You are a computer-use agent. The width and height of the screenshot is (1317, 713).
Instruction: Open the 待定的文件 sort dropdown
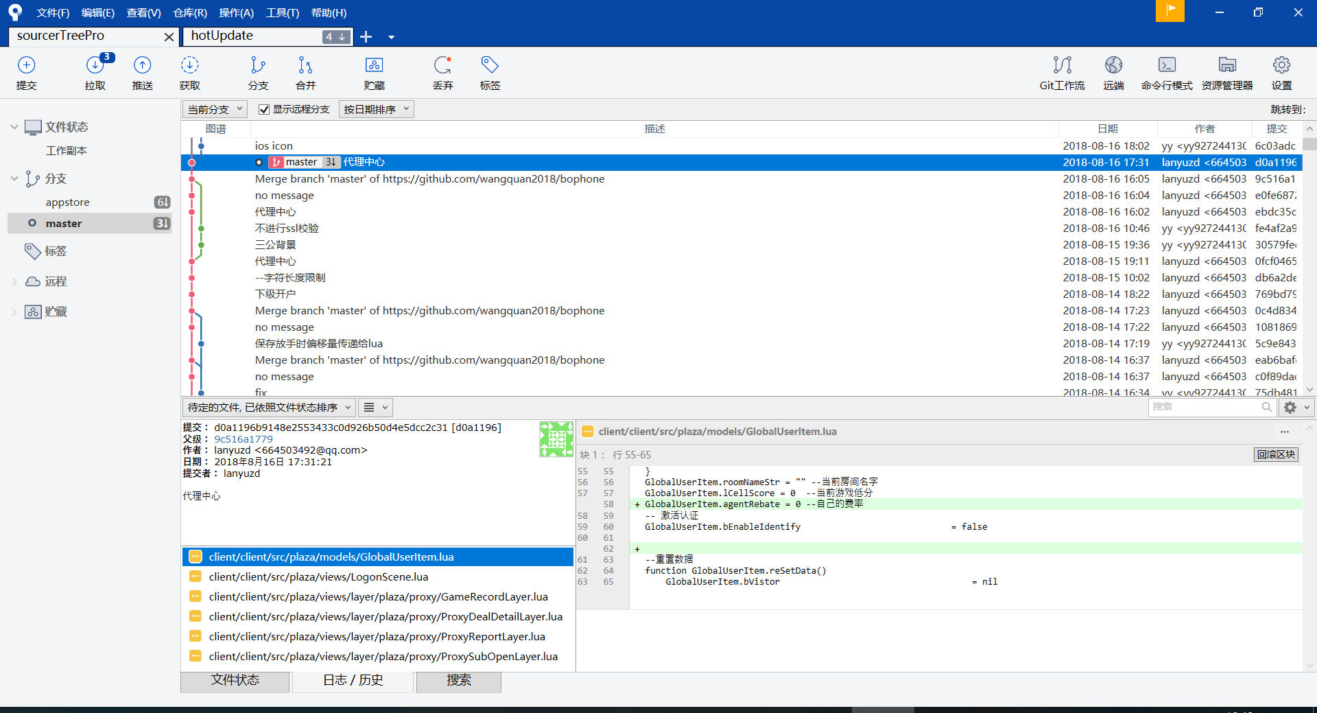(x=269, y=407)
